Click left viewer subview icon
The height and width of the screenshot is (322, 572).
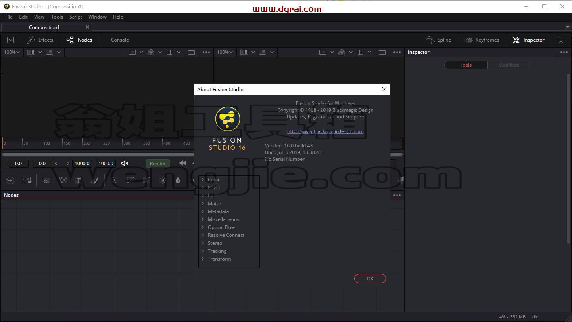[x=50, y=52]
